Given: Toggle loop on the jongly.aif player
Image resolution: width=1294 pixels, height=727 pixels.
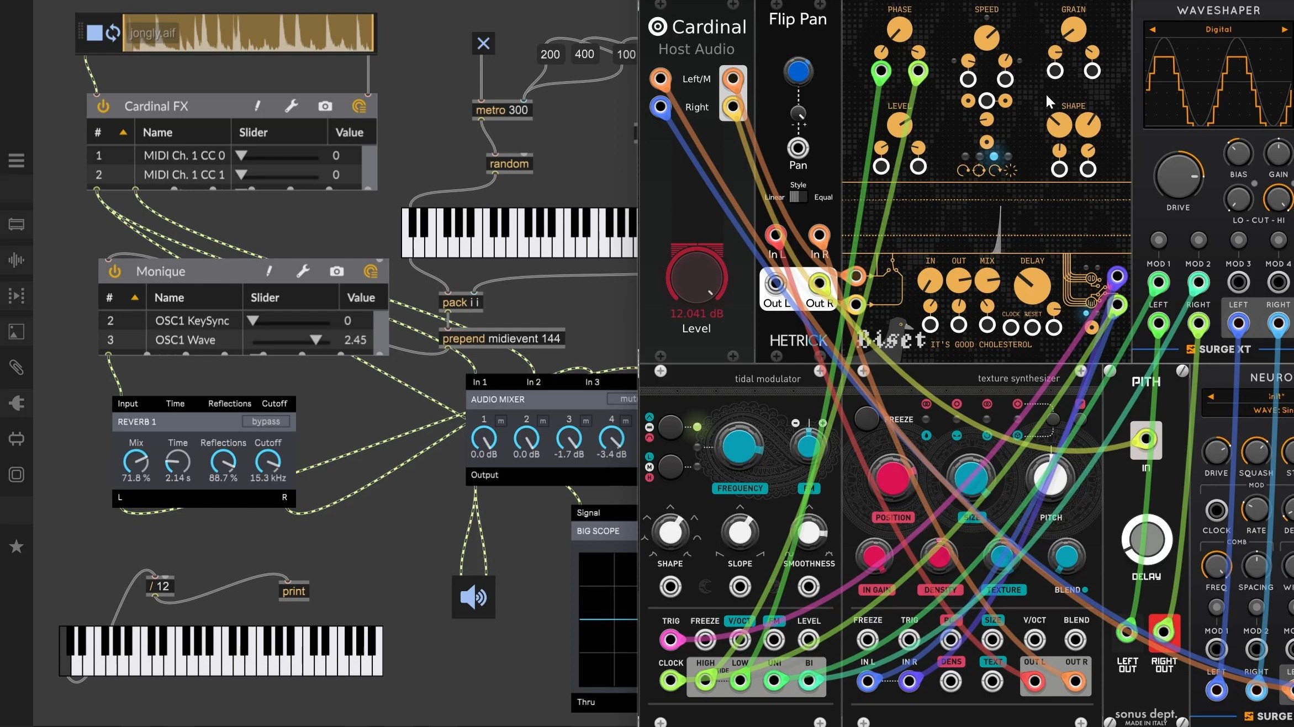Looking at the screenshot, I should [x=113, y=33].
